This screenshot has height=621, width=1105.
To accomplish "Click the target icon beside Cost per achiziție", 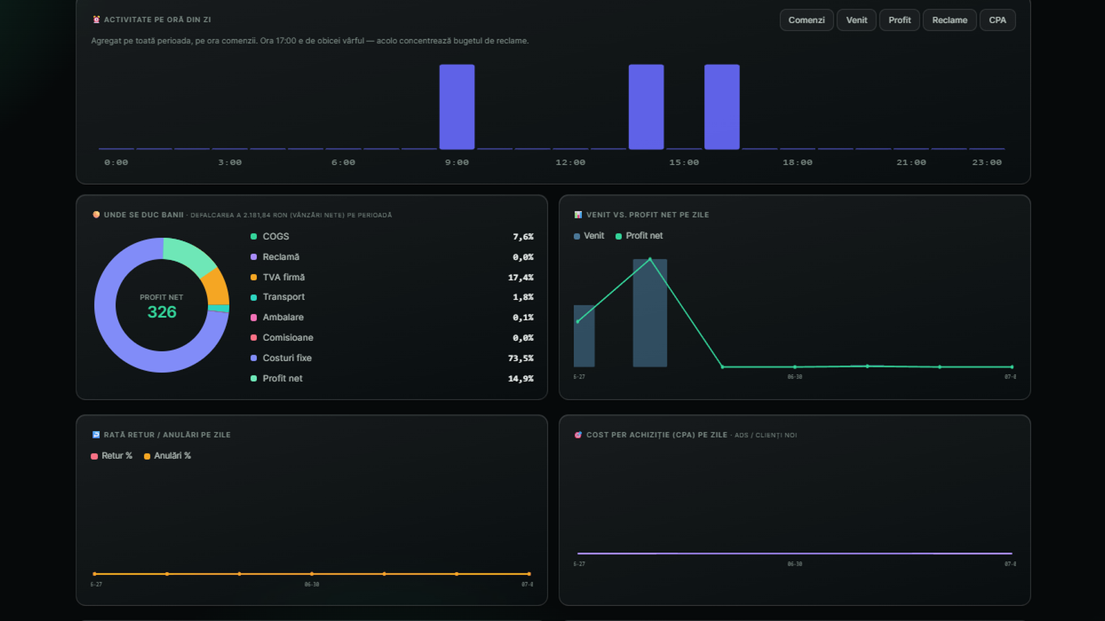I will point(578,435).
